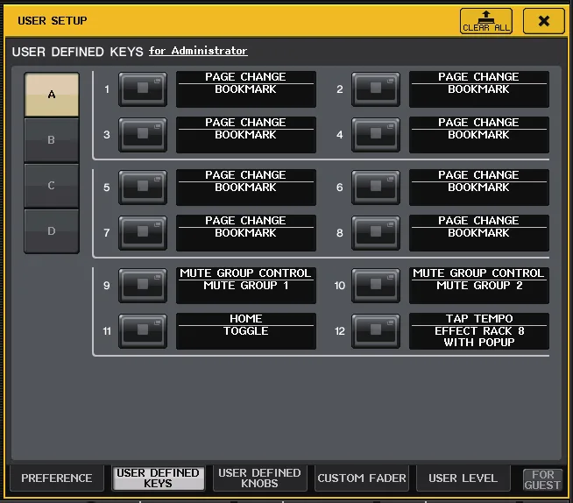Open popup button for key 8
Screen dimensions: 573x503
coord(376,233)
